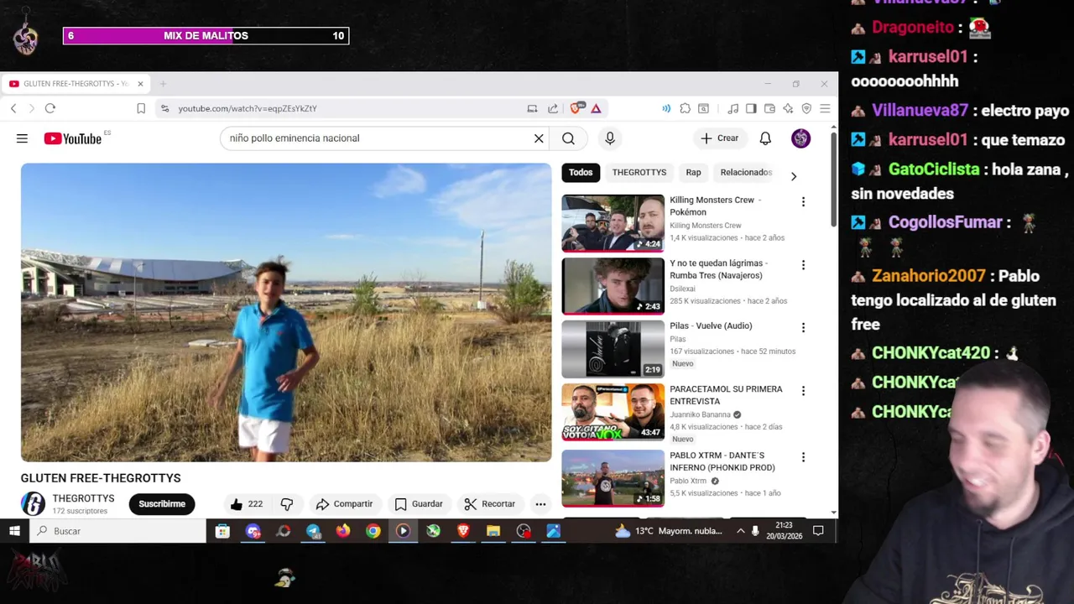Open PABLO XTRM - DANTE'S INFERNO title

point(722,461)
